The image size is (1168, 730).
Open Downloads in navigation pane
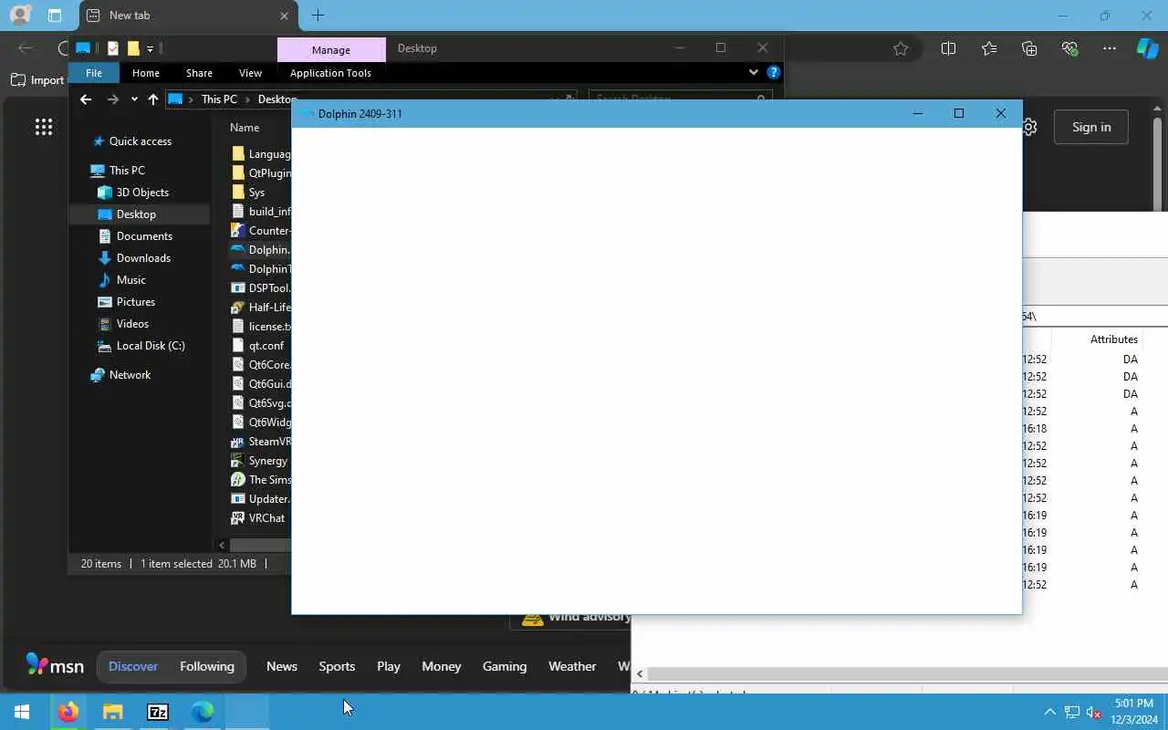[x=143, y=258]
